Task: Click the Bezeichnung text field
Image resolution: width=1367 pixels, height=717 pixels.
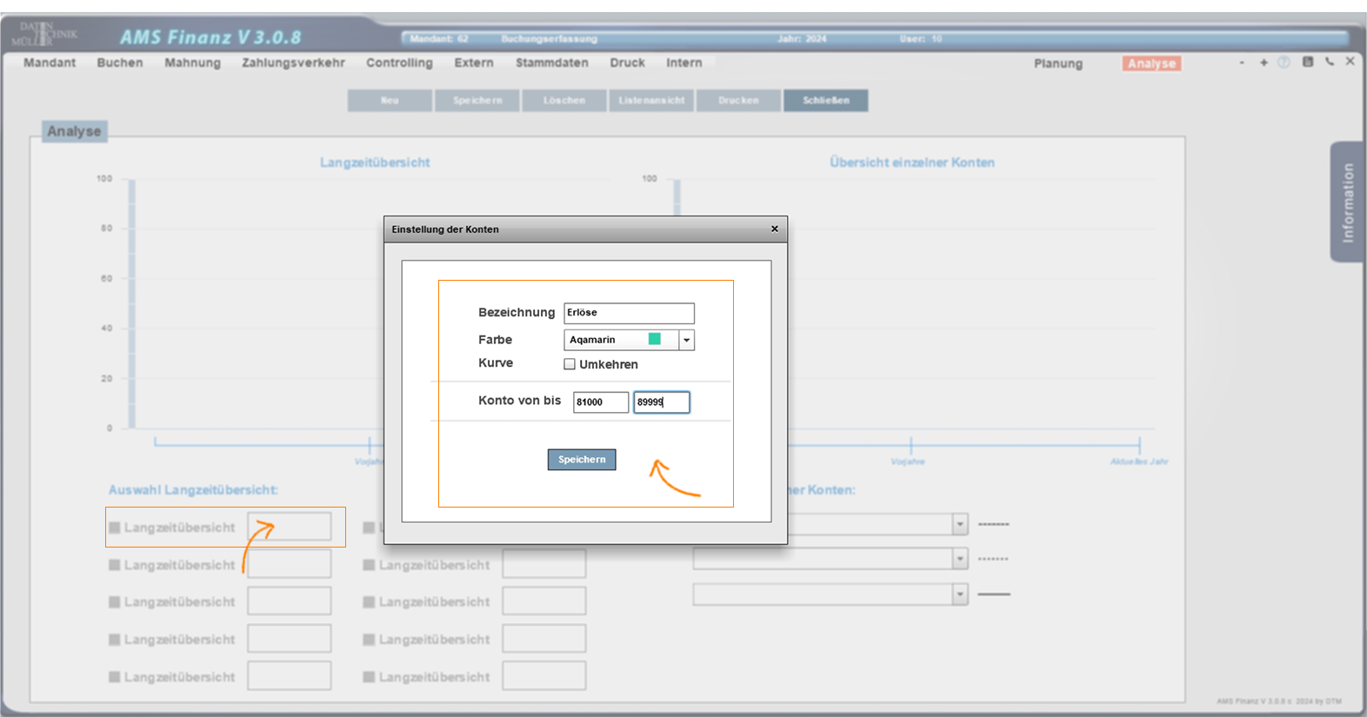Action: [629, 313]
